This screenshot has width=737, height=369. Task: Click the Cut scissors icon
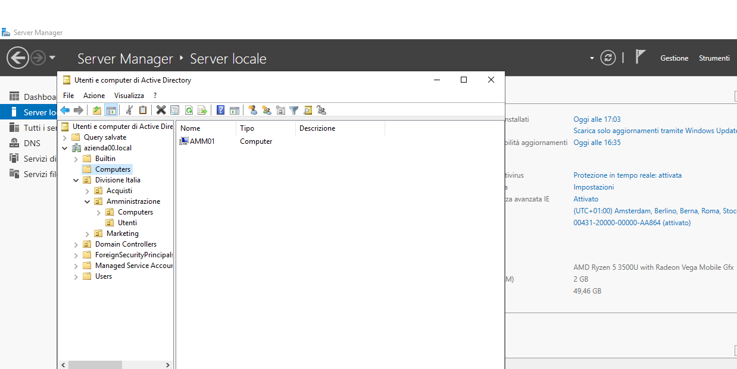[129, 110]
